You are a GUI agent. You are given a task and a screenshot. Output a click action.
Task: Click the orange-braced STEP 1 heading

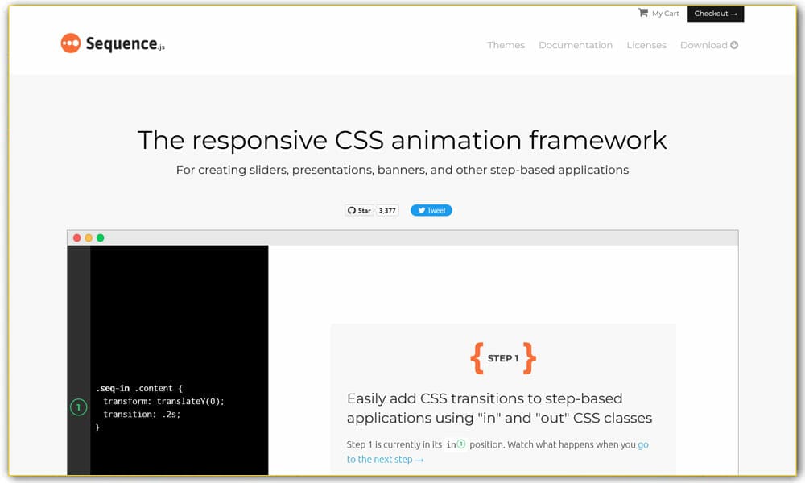click(x=503, y=358)
